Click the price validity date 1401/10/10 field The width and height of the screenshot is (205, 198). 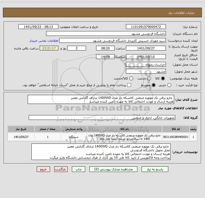(146, 57)
